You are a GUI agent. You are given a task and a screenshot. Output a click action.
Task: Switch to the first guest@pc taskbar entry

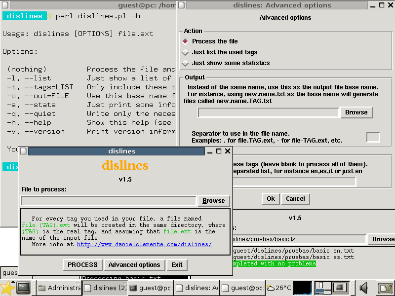[151, 288]
